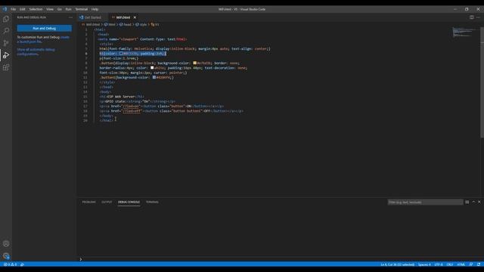Image resolution: width=484 pixels, height=272 pixels.
Task: Clear the debug console icon
Action: pos(467,202)
